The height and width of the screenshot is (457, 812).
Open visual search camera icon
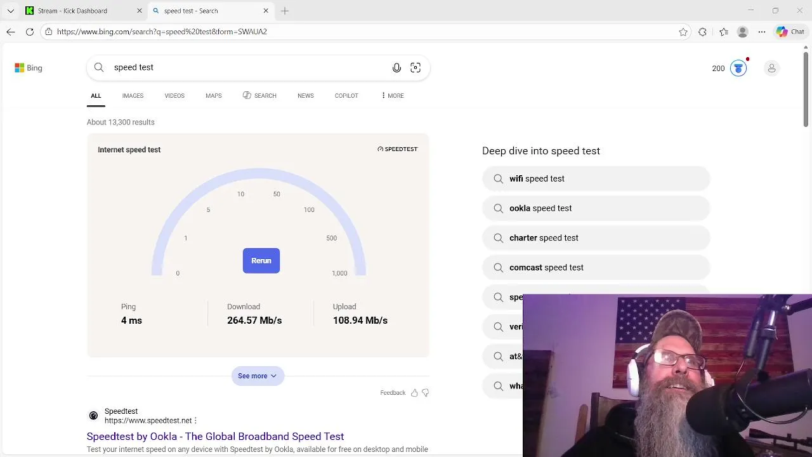(x=416, y=68)
